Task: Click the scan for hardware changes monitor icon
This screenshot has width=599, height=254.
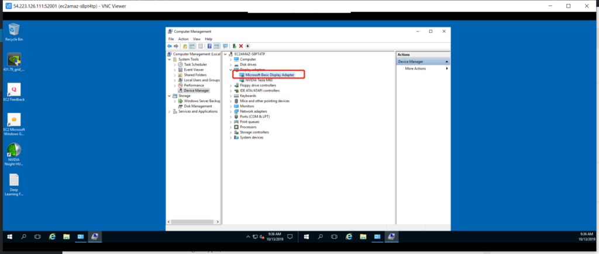Action: click(x=225, y=46)
